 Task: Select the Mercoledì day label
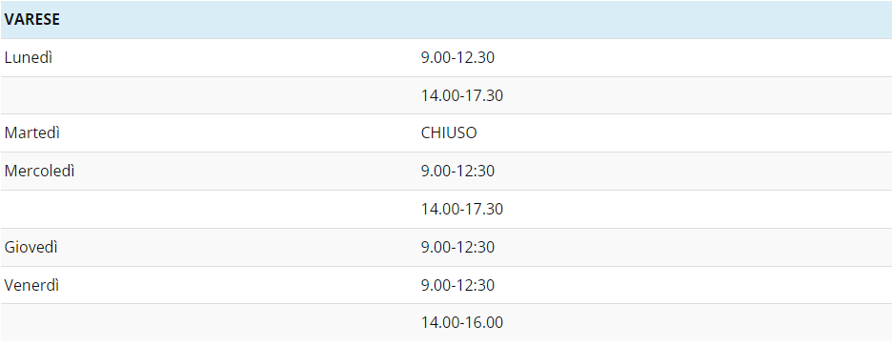(x=39, y=171)
